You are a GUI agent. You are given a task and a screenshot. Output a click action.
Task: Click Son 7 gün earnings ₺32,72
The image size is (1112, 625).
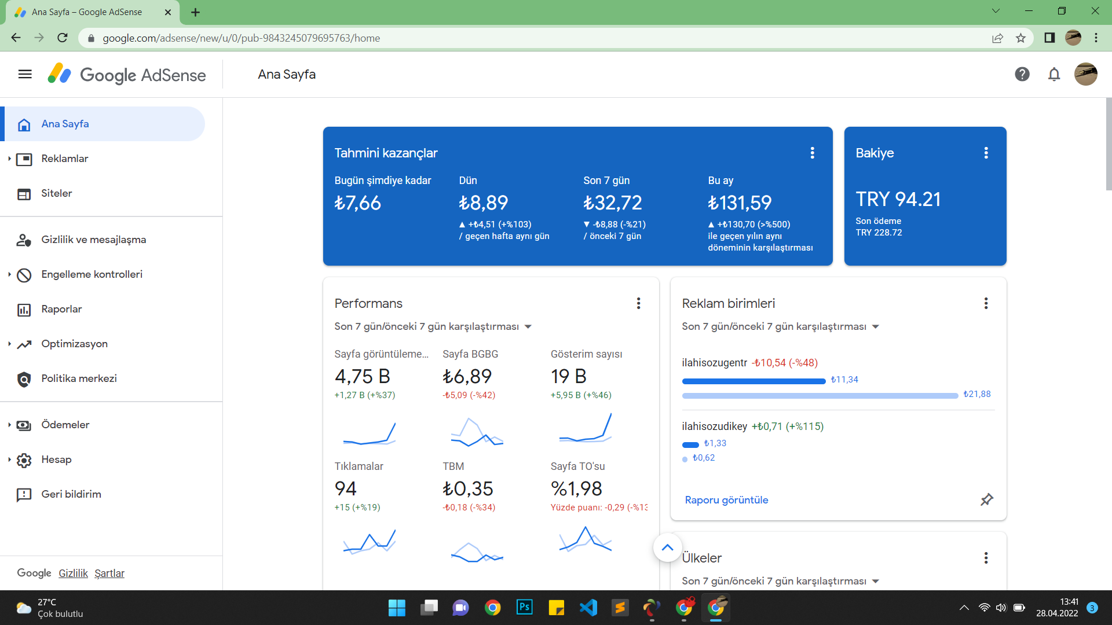613,203
